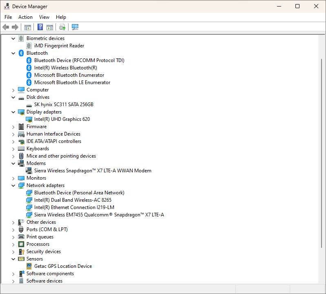Select Bluetooth Device (RFCOMM Protocol TDI)

(79, 60)
